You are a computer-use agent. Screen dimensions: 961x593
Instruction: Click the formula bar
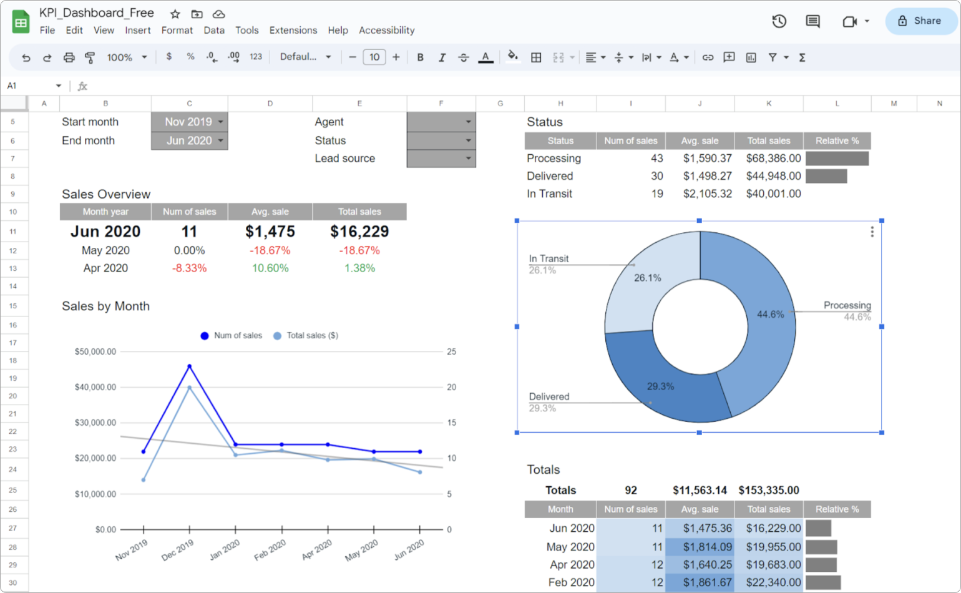pyautogui.click(x=524, y=86)
